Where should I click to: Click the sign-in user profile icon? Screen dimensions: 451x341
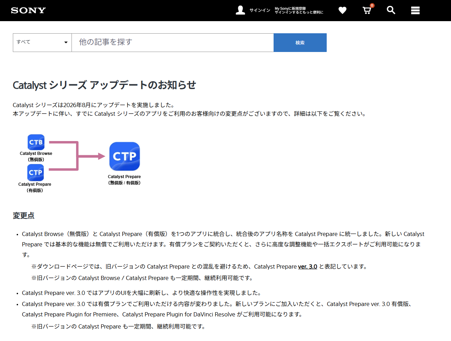[x=240, y=10]
